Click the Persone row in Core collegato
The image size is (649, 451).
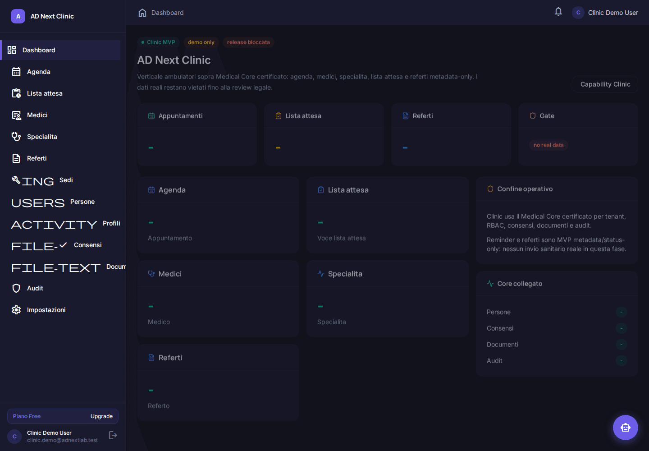point(557,312)
